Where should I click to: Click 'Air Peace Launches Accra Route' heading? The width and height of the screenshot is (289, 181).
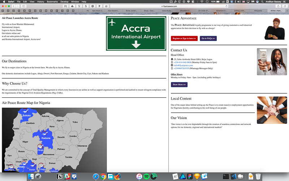click(x=20, y=18)
